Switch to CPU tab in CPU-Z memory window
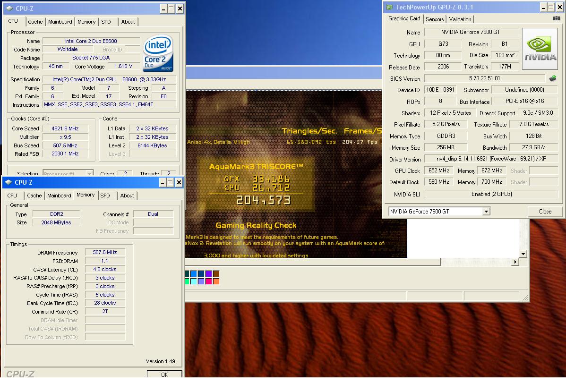Viewport: 566px width, 392px height. [x=12, y=196]
